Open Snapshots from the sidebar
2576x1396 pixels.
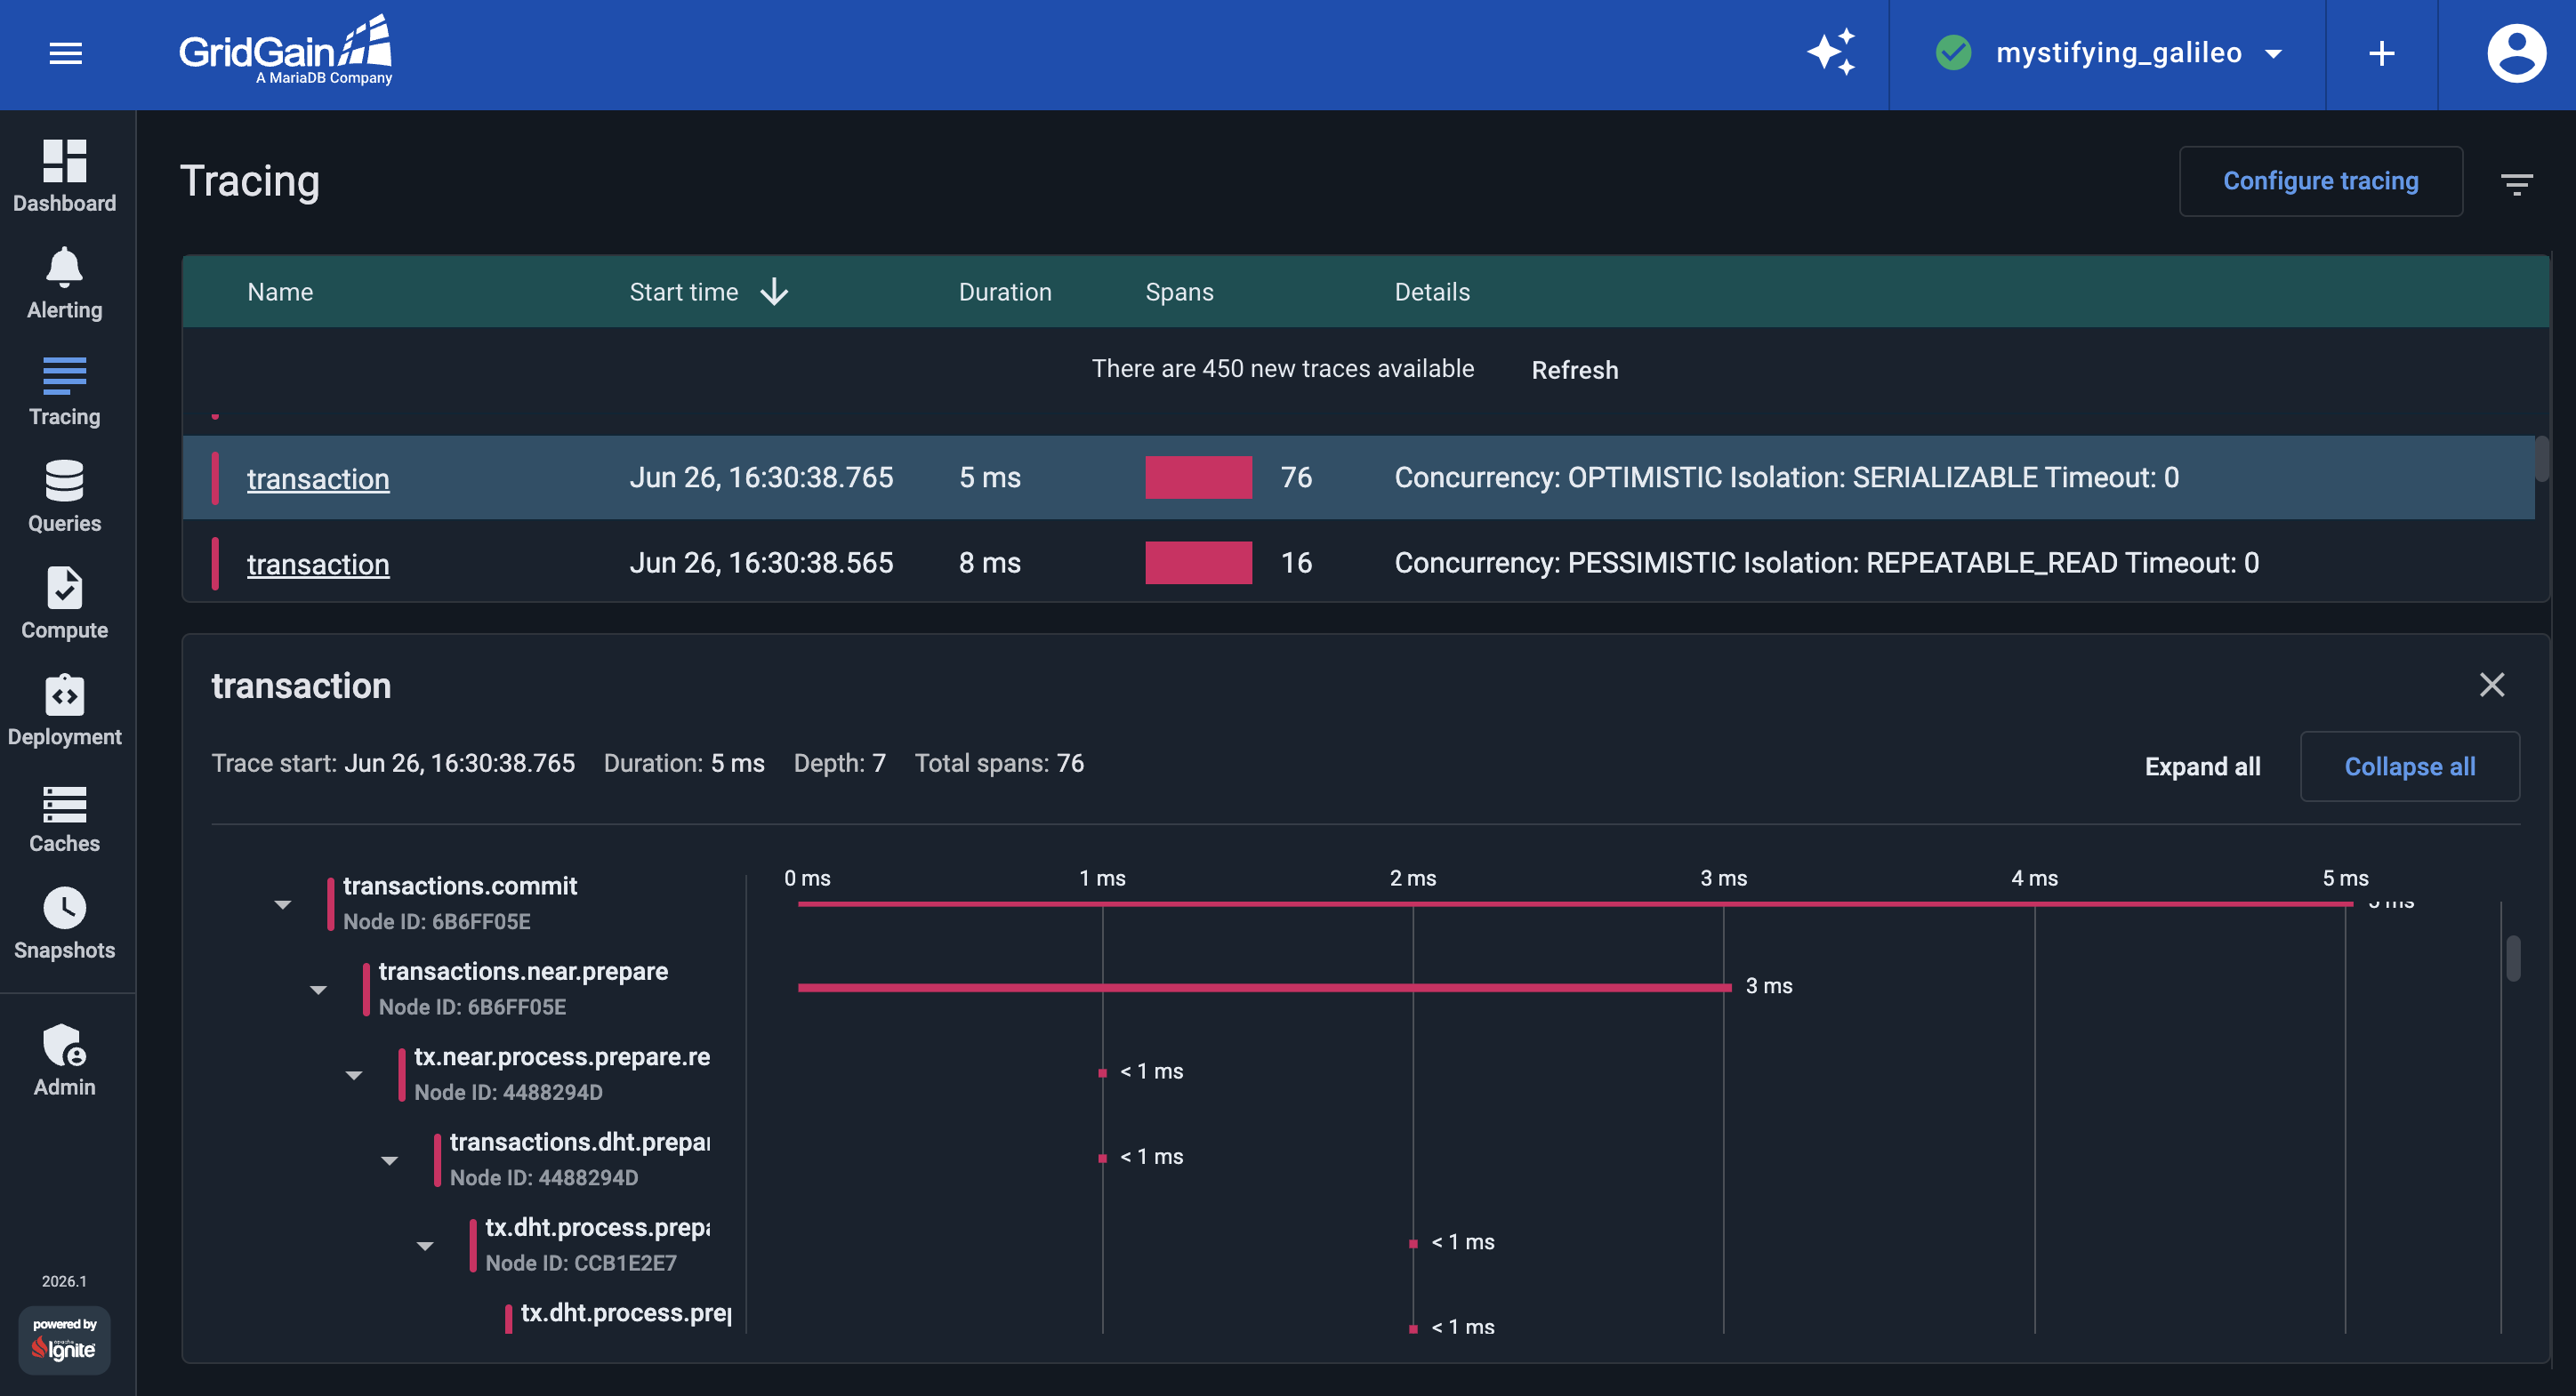[65, 925]
